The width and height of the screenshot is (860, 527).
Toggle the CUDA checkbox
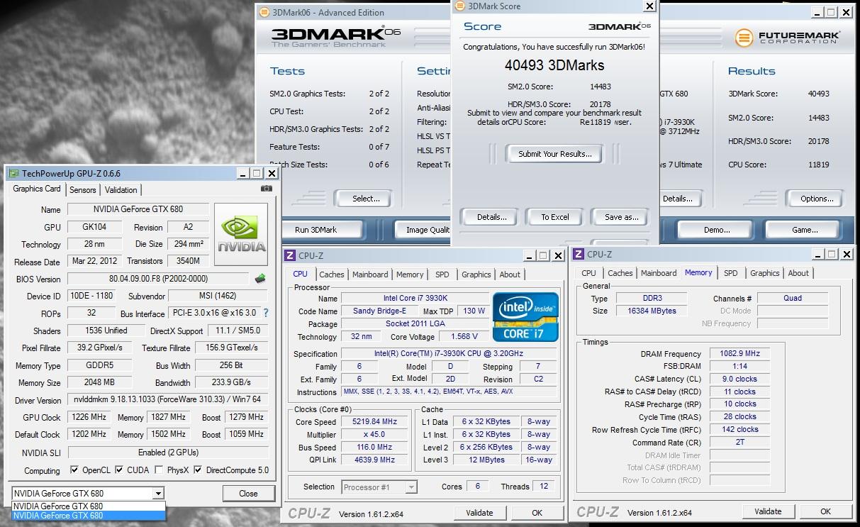[119, 470]
